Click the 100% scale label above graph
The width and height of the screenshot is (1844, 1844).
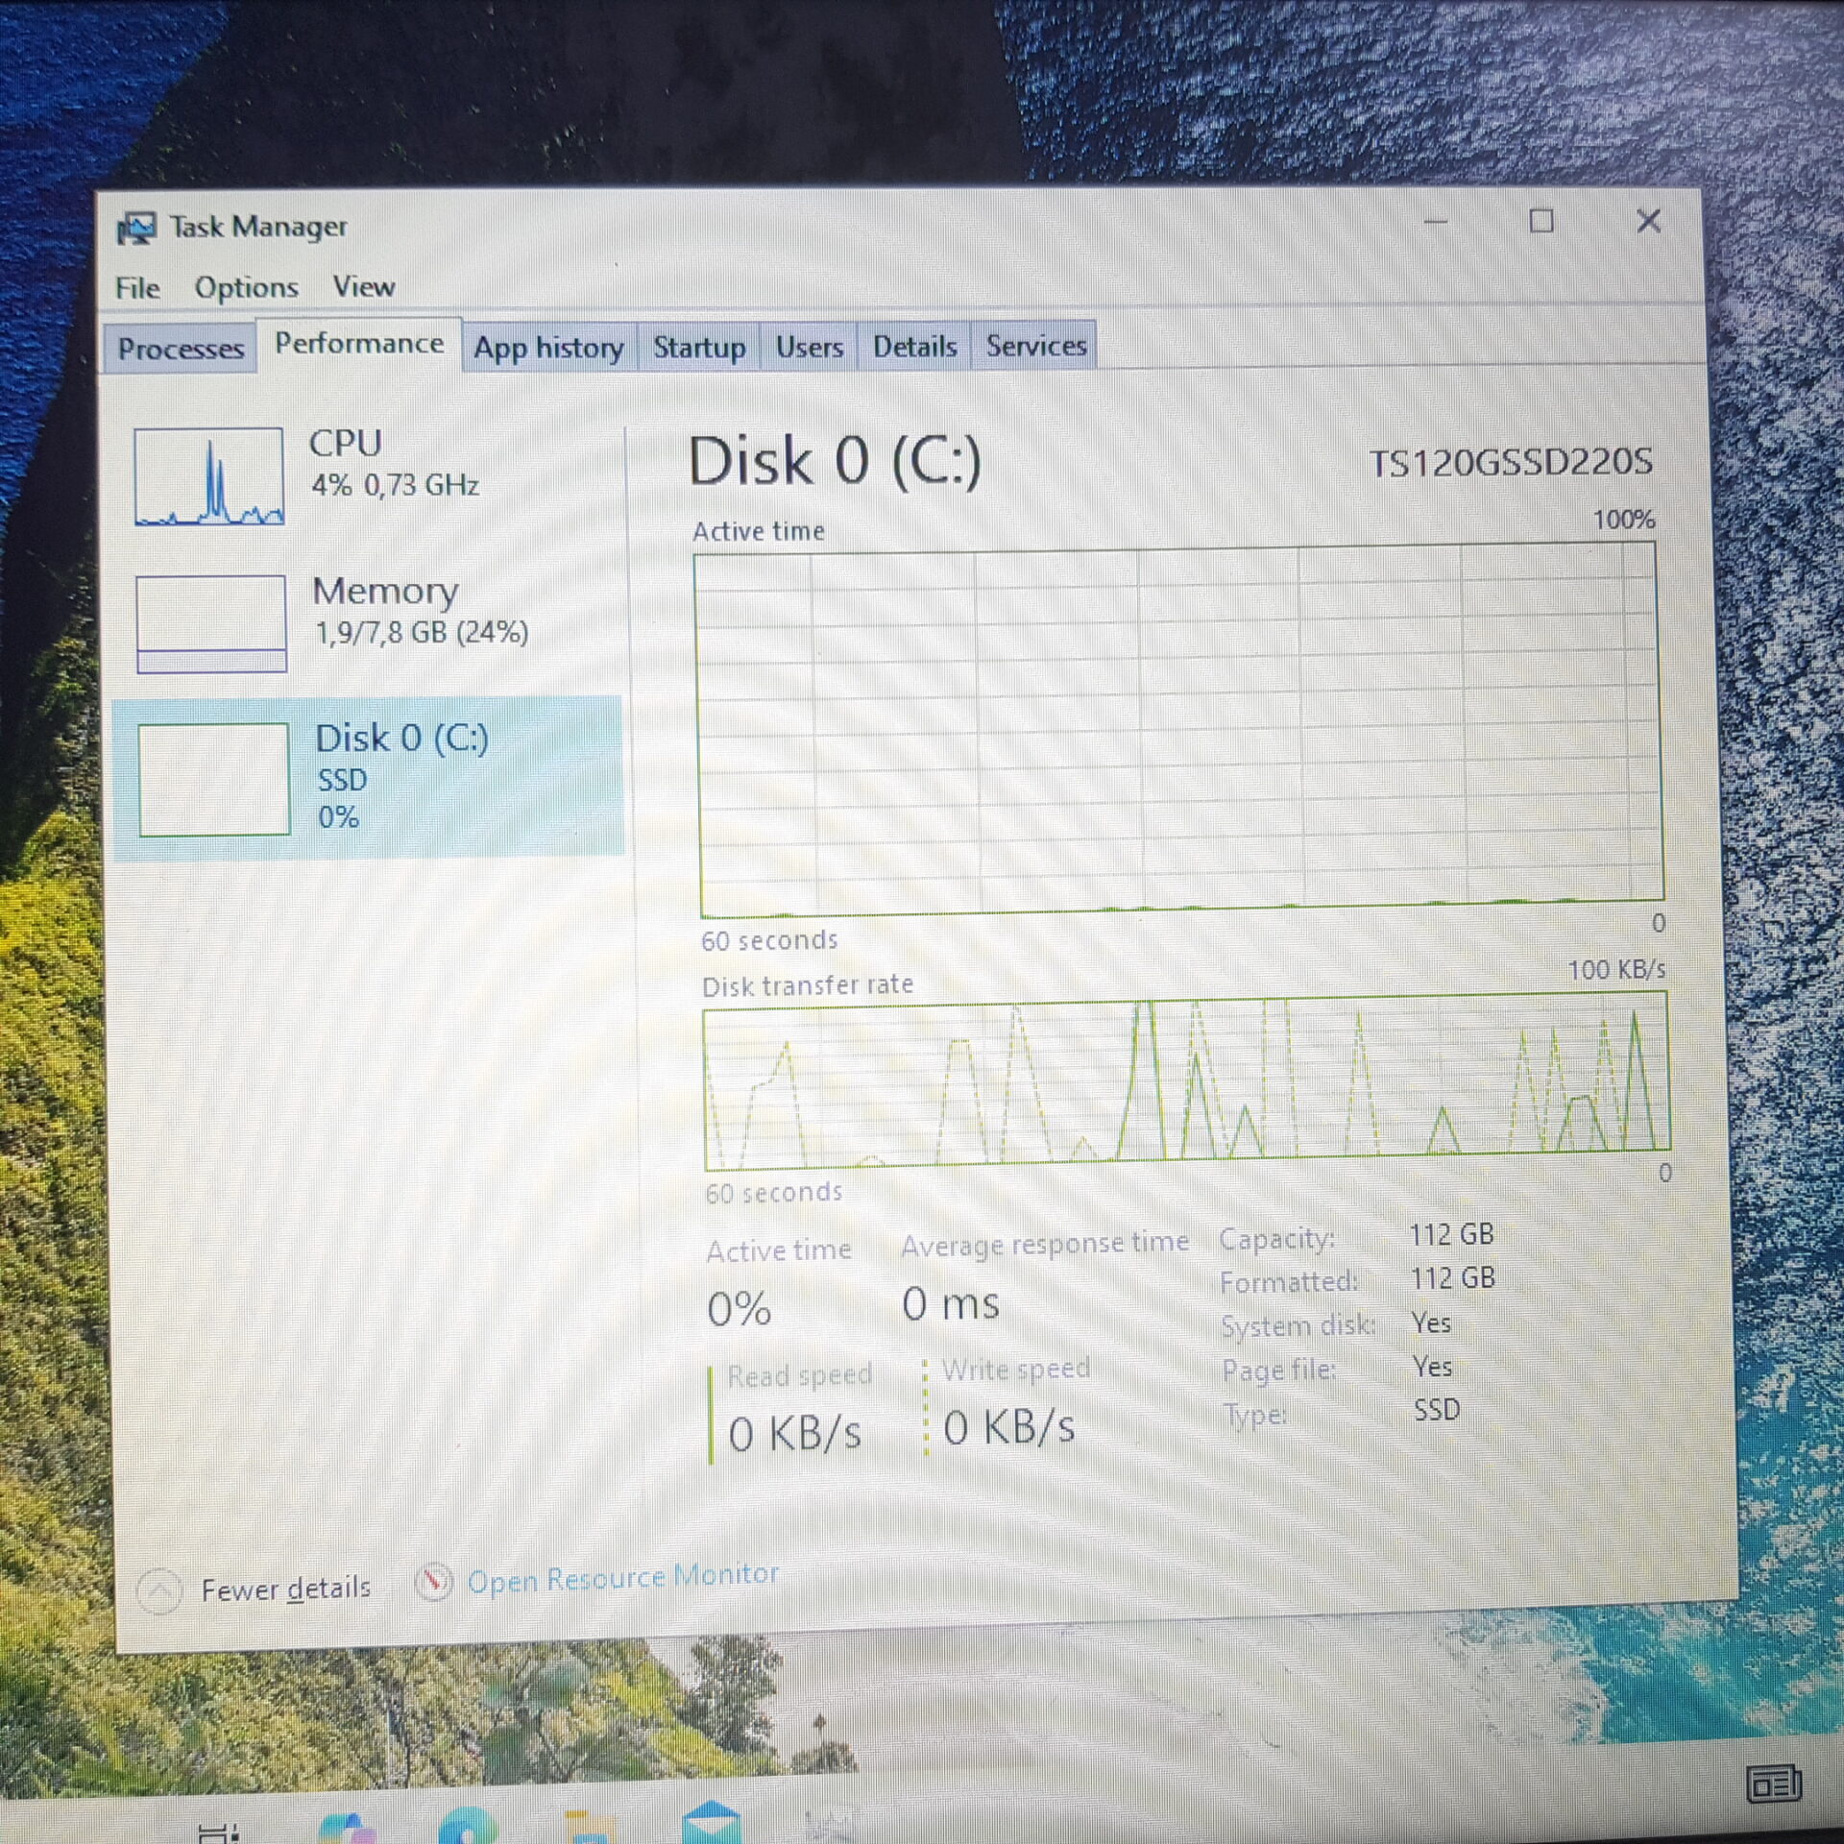click(1624, 520)
